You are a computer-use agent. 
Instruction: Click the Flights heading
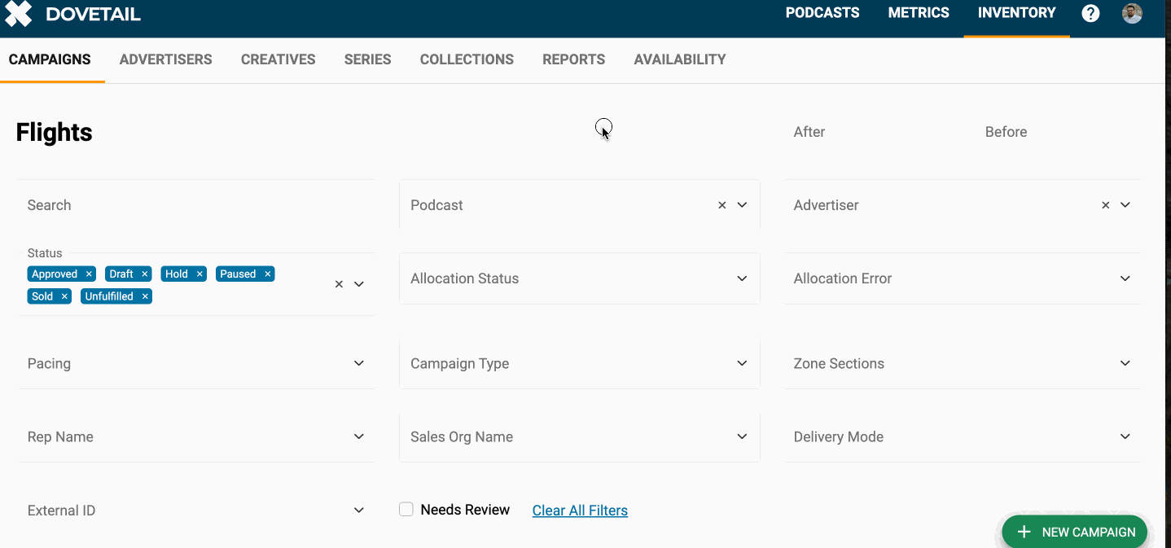(54, 132)
